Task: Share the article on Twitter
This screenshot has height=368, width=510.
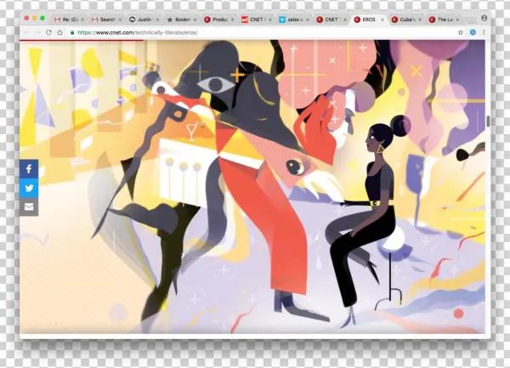Action: coord(29,188)
